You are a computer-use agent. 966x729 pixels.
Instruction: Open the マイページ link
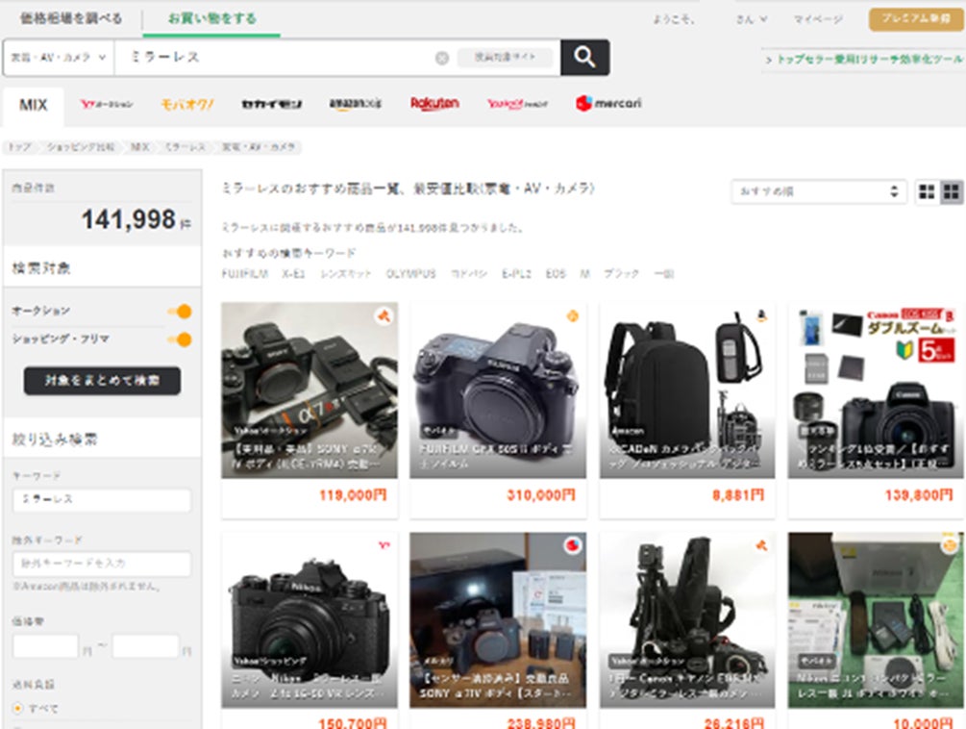coord(818,19)
